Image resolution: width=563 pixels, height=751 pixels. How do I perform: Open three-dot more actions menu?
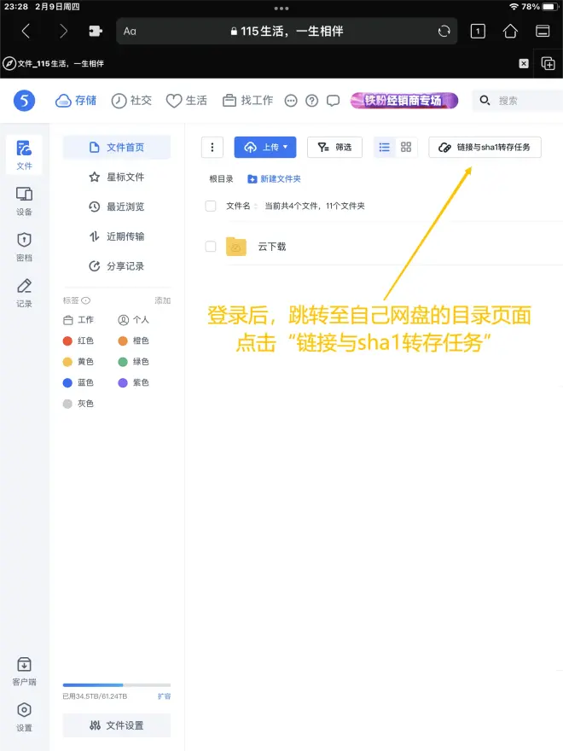(x=212, y=147)
